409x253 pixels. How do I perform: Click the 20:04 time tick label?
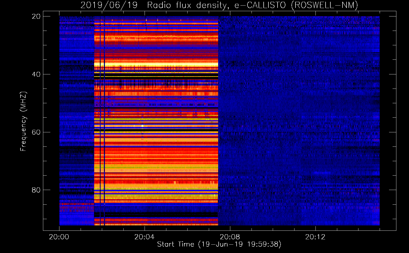[145, 237]
